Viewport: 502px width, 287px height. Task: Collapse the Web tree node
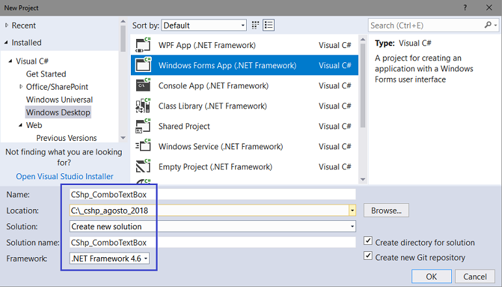(x=20, y=125)
